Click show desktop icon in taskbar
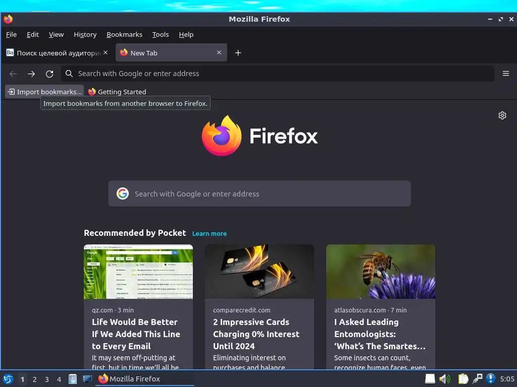 [87, 379]
